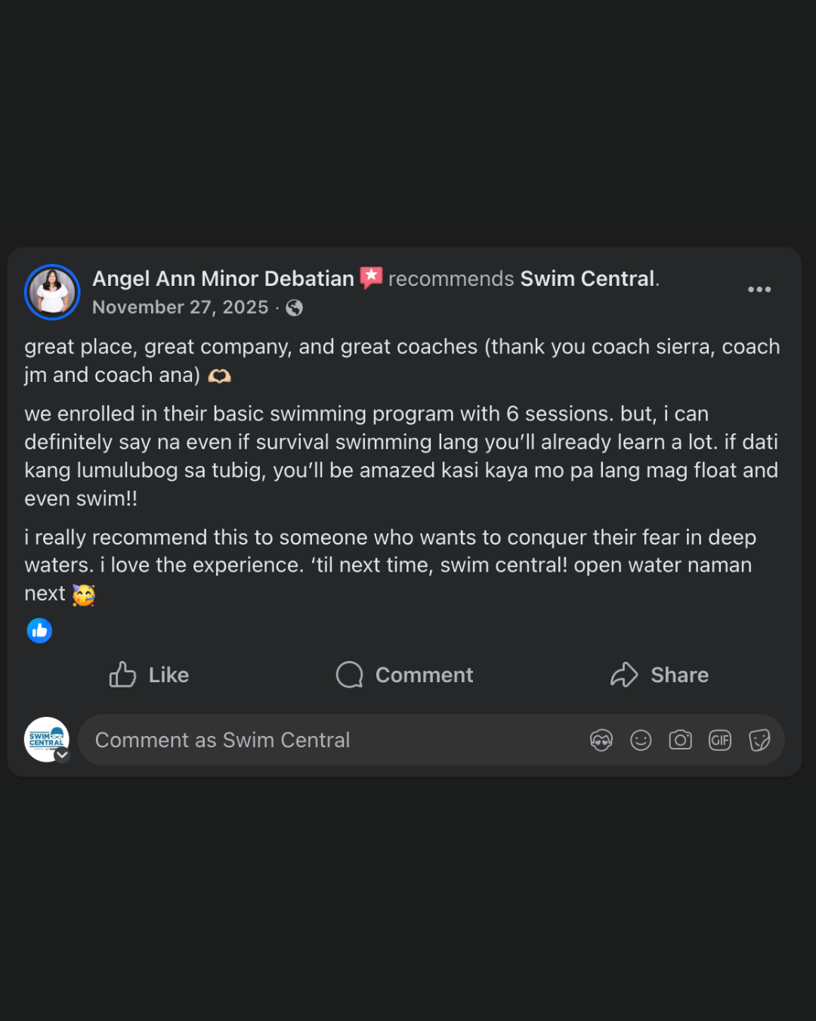Click the blue thumbs-up reaction count icon
The height and width of the screenshot is (1021, 816).
39,630
